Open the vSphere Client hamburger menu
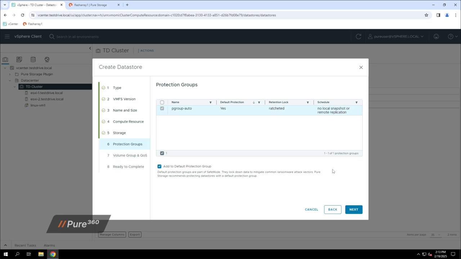Viewport: 461px width, 259px height. click(7, 36)
